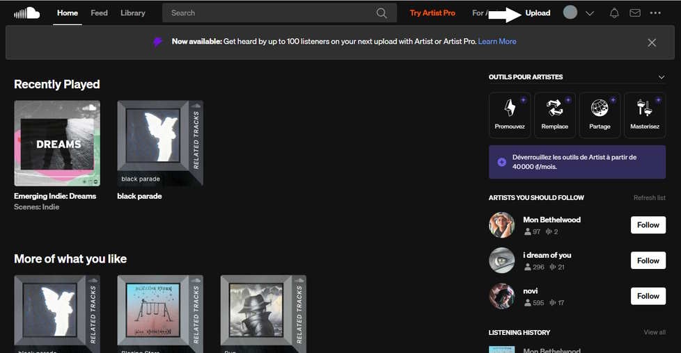
Task: Select the Promouvez artist tool
Action: pyautogui.click(x=510, y=115)
